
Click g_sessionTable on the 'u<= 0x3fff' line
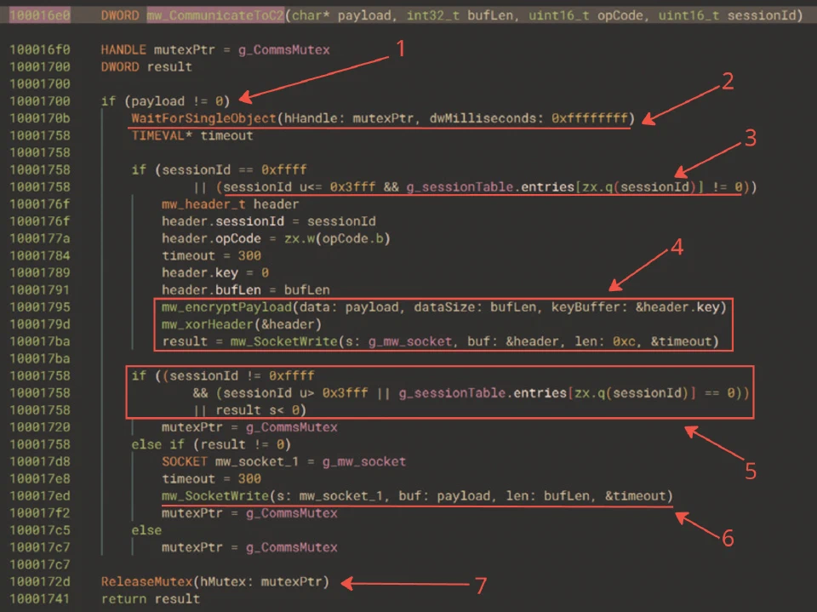click(x=460, y=187)
